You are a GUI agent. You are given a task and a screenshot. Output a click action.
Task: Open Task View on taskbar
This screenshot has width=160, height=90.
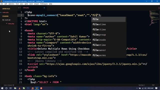(x=10, y=88)
